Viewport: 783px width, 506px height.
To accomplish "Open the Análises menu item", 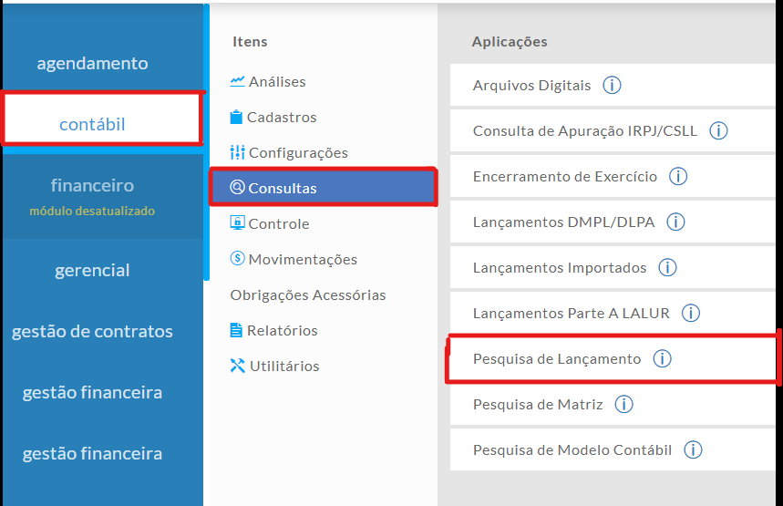I will [x=277, y=82].
